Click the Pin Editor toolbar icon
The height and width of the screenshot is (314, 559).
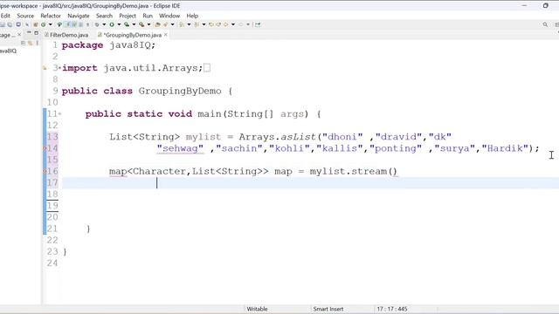258,24
